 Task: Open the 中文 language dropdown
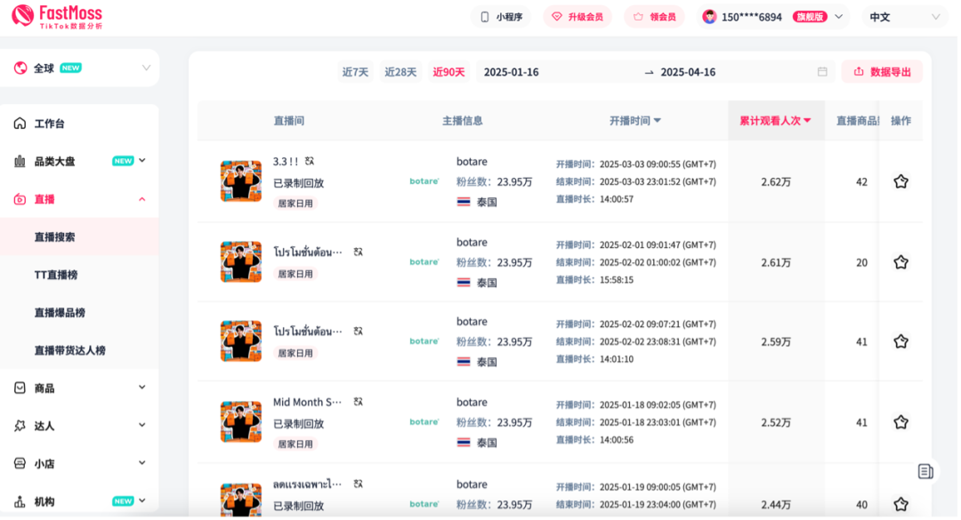pos(903,16)
